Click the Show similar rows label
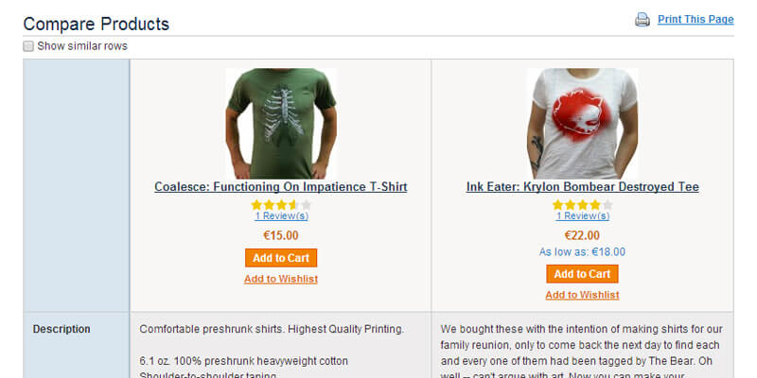 pyautogui.click(x=82, y=46)
